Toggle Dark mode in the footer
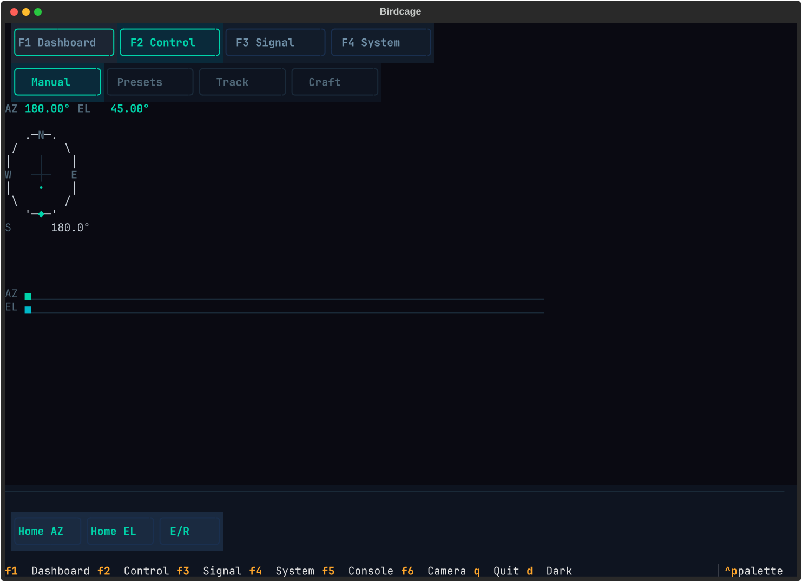The height and width of the screenshot is (582, 802). click(558, 571)
